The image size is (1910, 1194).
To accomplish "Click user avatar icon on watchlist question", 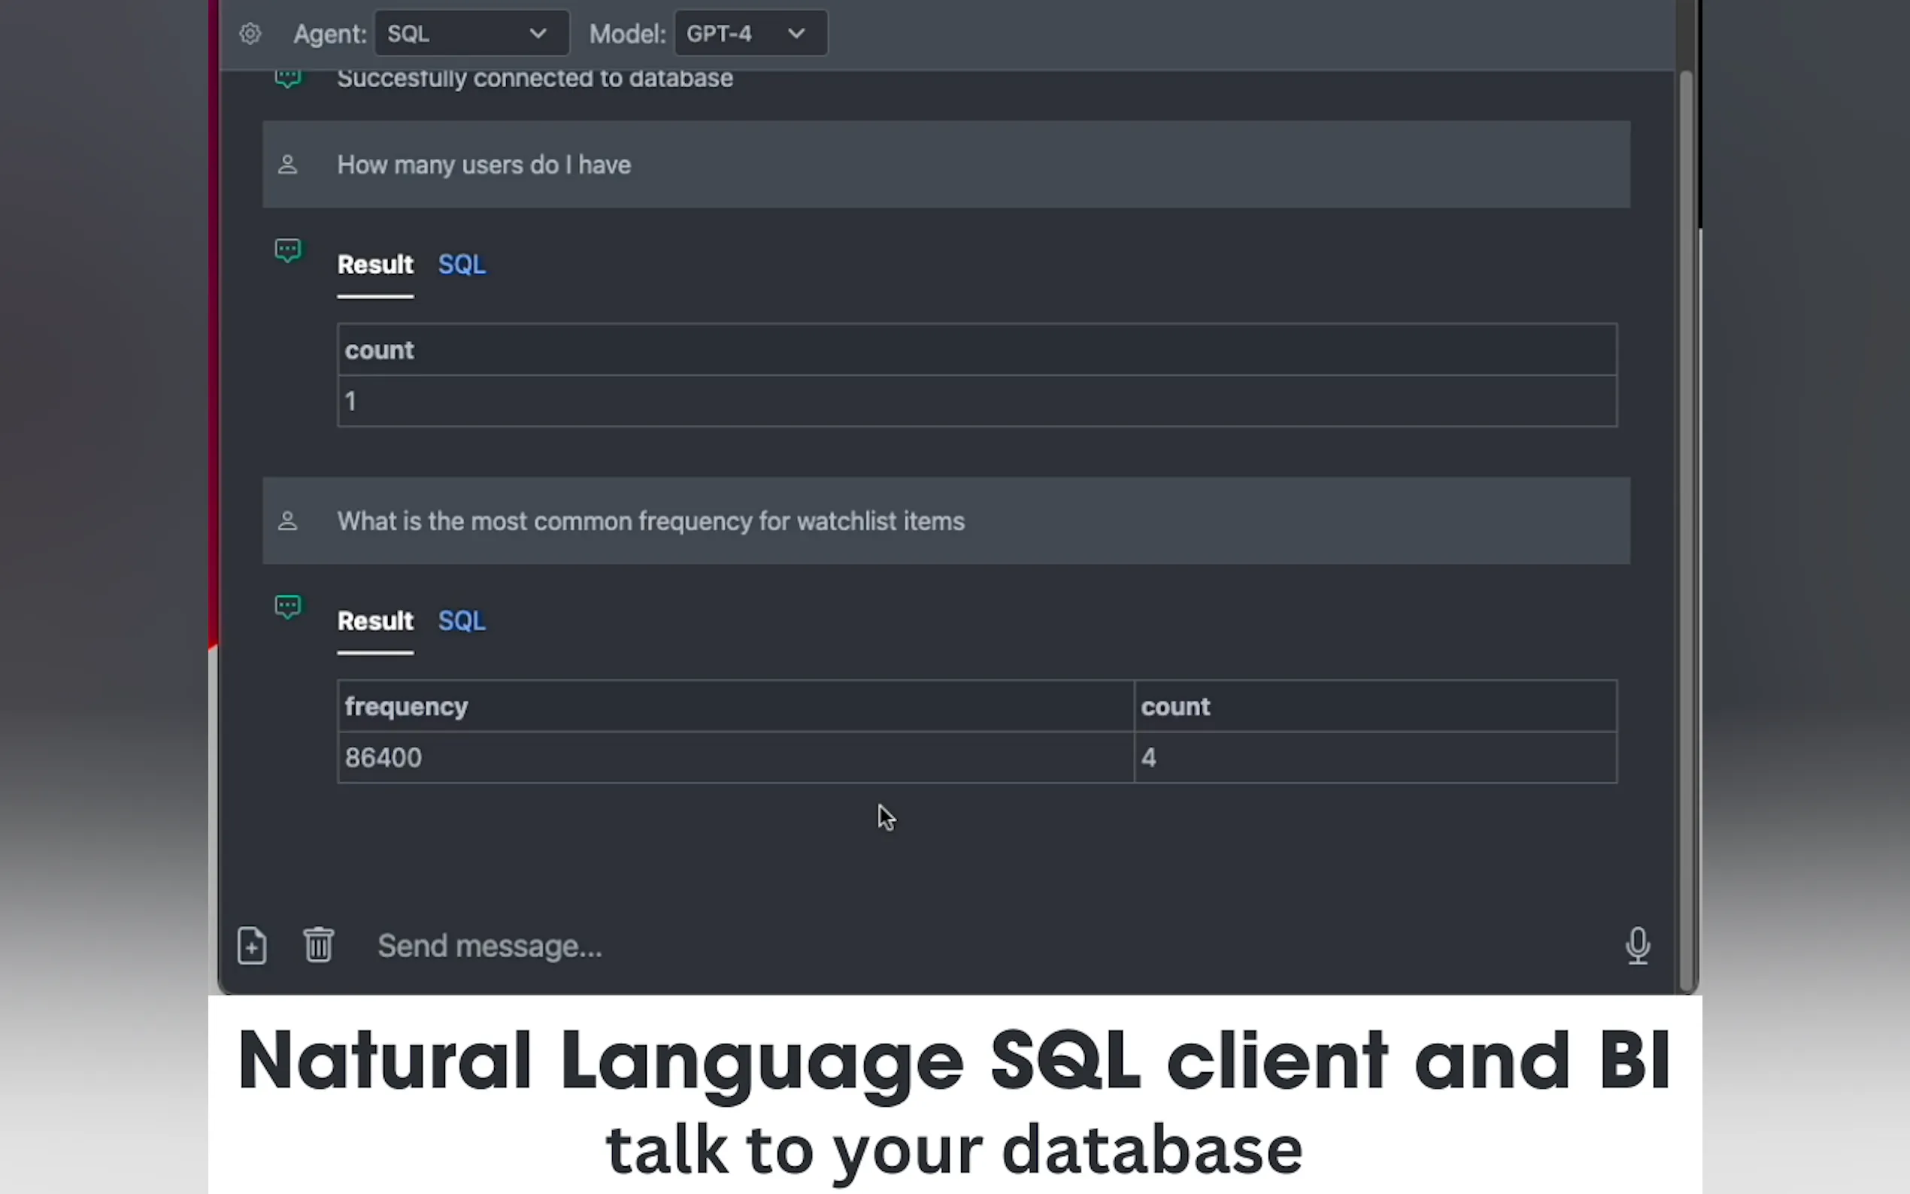I will pyautogui.click(x=287, y=521).
